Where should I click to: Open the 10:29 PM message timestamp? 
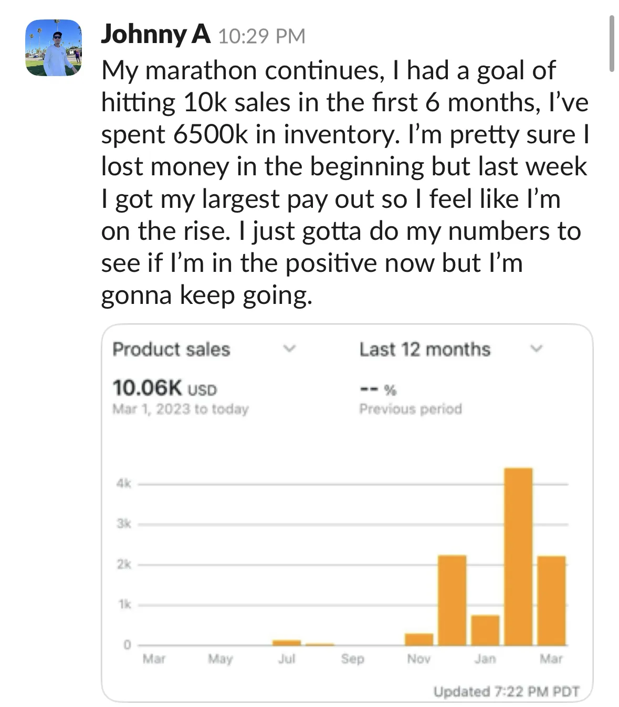[x=260, y=36]
